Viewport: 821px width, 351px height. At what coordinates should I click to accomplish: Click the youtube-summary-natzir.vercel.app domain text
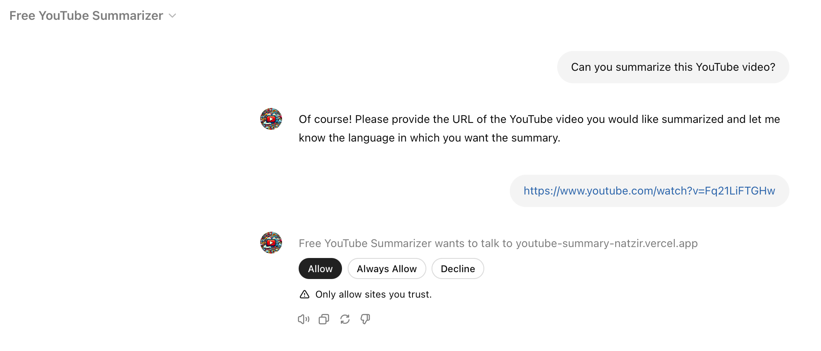coord(607,243)
